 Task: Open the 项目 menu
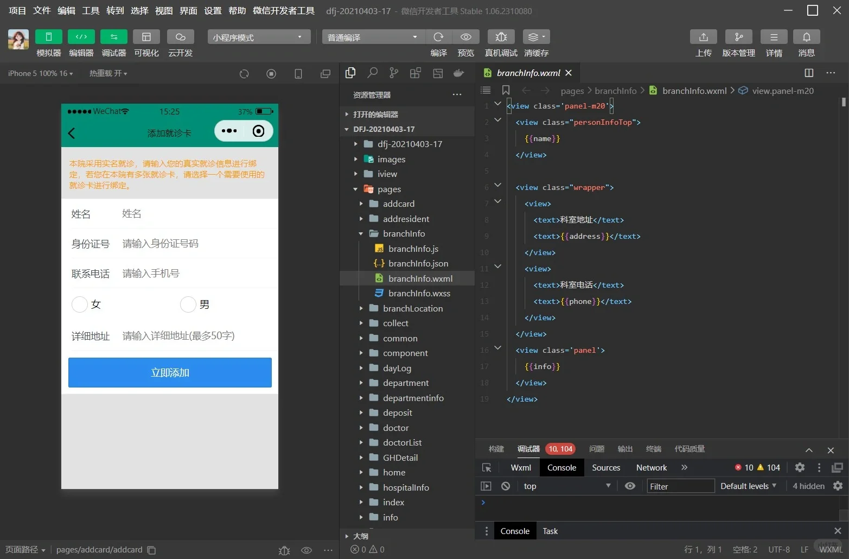tap(17, 10)
